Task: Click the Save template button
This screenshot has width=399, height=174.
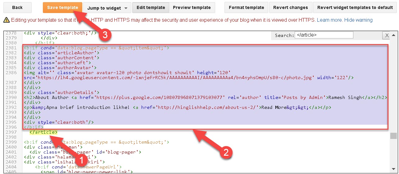Action: (62, 7)
